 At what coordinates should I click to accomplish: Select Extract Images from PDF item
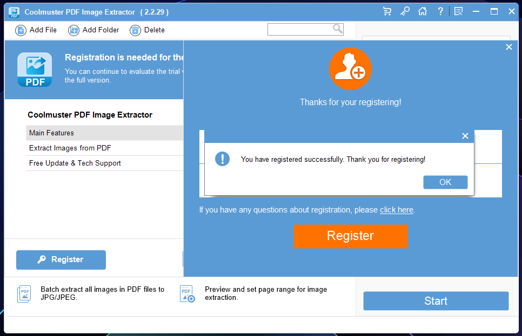pyautogui.click(x=104, y=148)
